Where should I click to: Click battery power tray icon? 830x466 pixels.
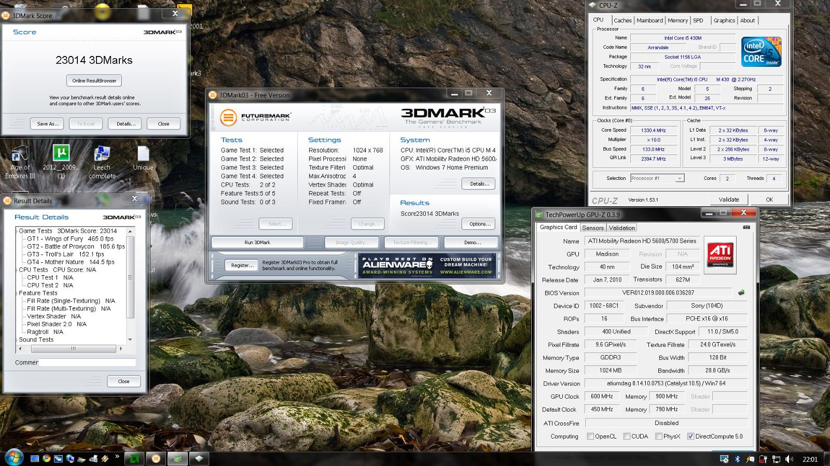[763, 459]
